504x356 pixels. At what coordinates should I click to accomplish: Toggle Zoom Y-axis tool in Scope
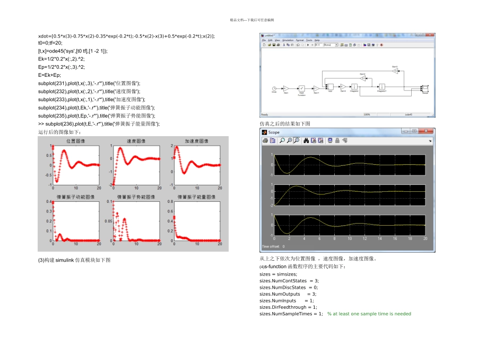[x=297, y=140]
